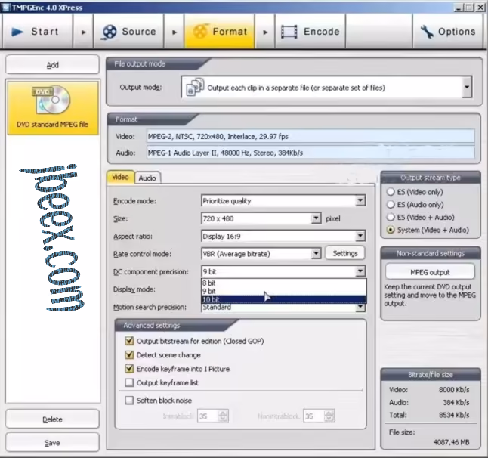This screenshot has height=458, width=488.
Task: Enable Output keyframe list
Action: pos(129,382)
